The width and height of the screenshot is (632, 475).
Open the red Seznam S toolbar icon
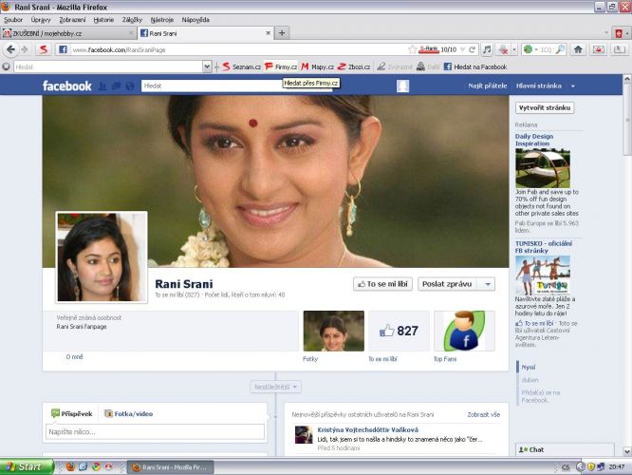pyautogui.click(x=44, y=49)
